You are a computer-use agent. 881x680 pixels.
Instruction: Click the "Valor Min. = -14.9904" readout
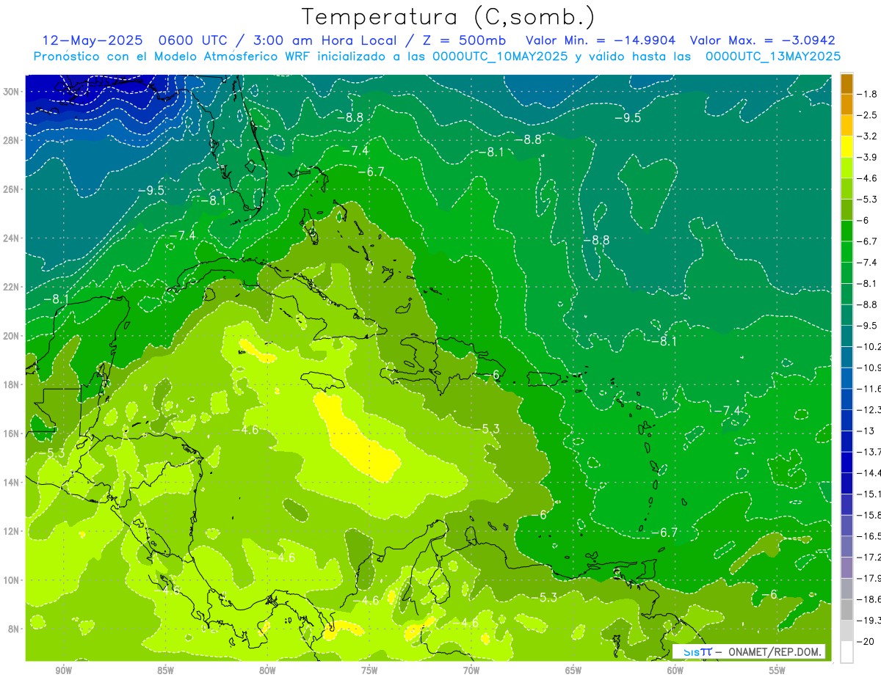601,40
